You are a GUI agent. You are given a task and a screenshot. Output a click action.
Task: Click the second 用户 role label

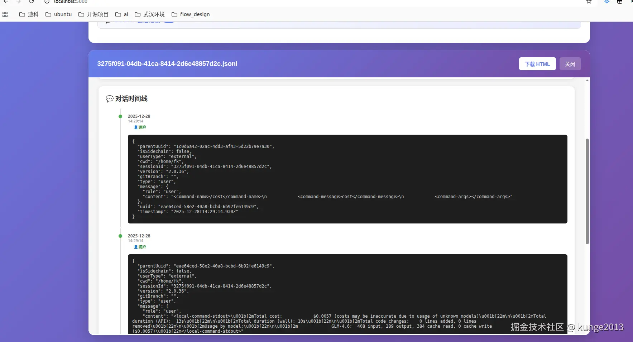(140, 247)
